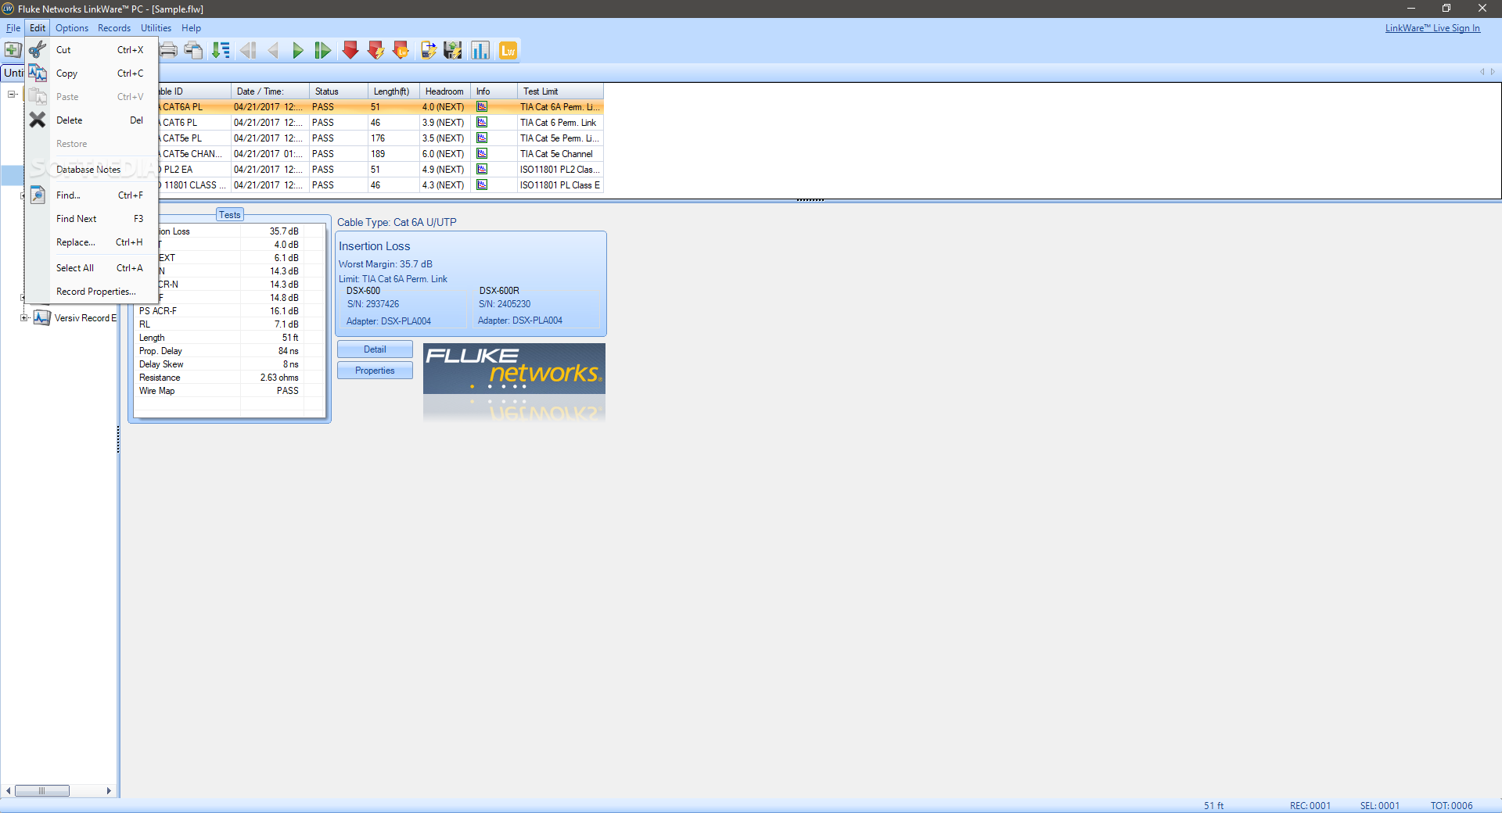Select the ISO11801 PL Class E row
The height and width of the screenshot is (813, 1502).
click(x=379, y=185)
